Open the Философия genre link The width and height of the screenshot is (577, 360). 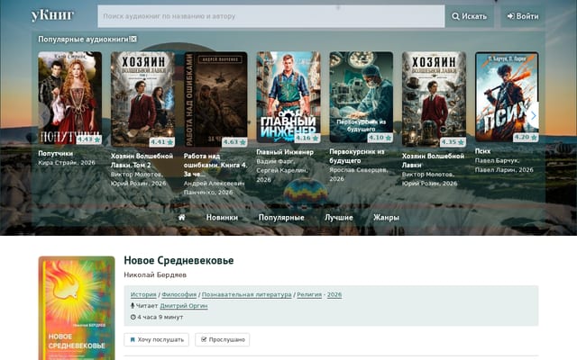[179, 294]
